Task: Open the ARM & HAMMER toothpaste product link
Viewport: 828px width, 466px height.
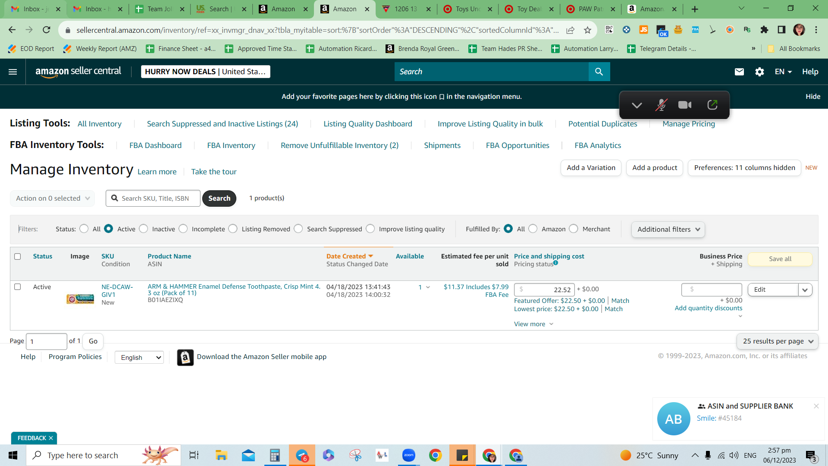Action: pyautogui.click(x=234, y=290)
